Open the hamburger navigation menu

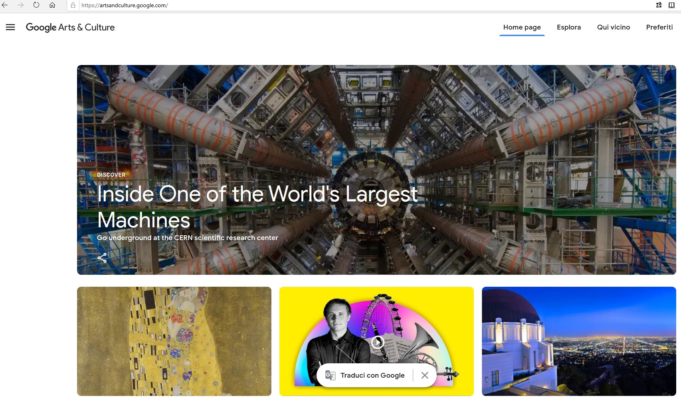(x=10, y=27)
